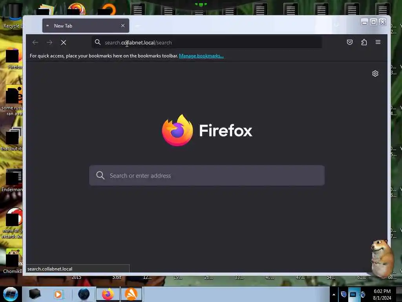This screenshot has width=402, height=302.
Task: Click the shield icon in system tray
Action: 344,294
